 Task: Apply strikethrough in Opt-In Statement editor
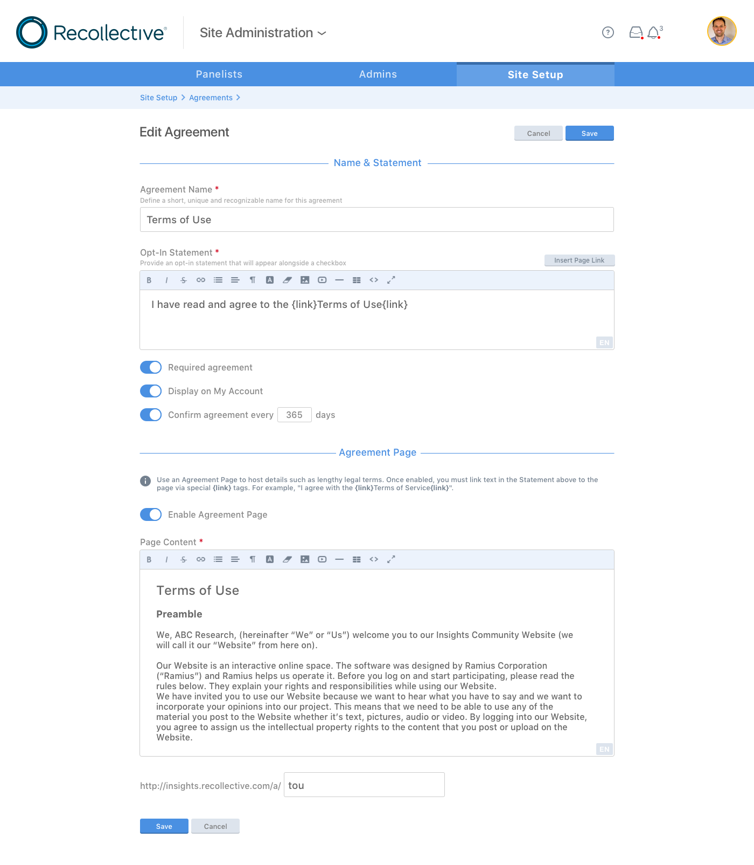[x=184, y=280]
